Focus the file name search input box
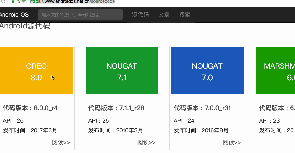The height and width of the screenshot is (153, 295). click(x=80, y=15)
